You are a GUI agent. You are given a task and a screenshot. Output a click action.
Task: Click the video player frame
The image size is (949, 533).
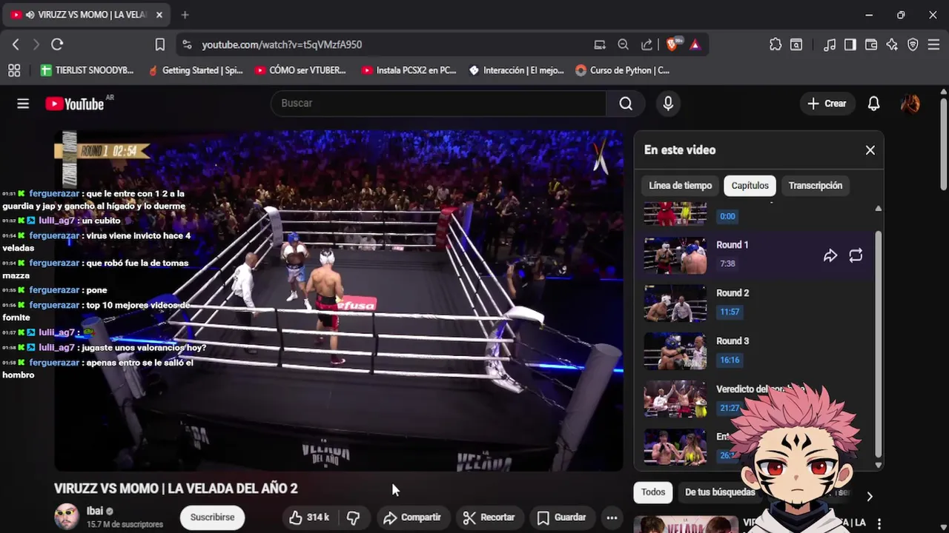point(338,301)
